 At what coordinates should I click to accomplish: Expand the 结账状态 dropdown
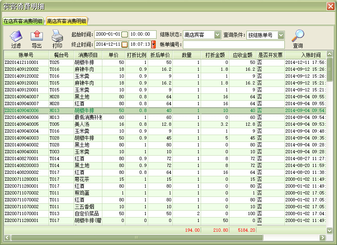click(217, 35)
